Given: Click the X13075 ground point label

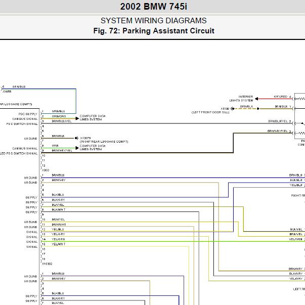Looking at the screenshot, I should [85, 138].
